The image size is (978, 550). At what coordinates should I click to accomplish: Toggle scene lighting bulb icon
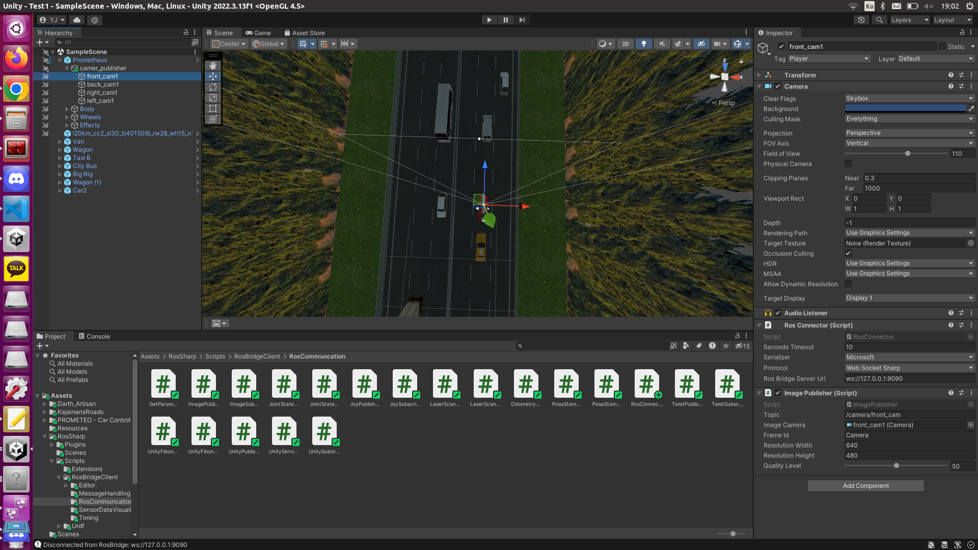point(643,44)
